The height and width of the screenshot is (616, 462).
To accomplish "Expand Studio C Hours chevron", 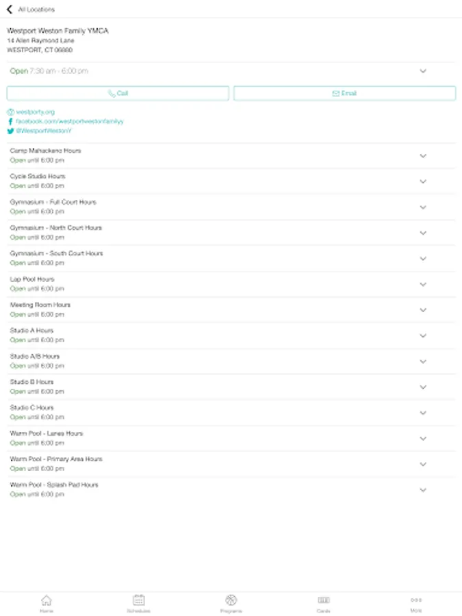I will (423, 413).
